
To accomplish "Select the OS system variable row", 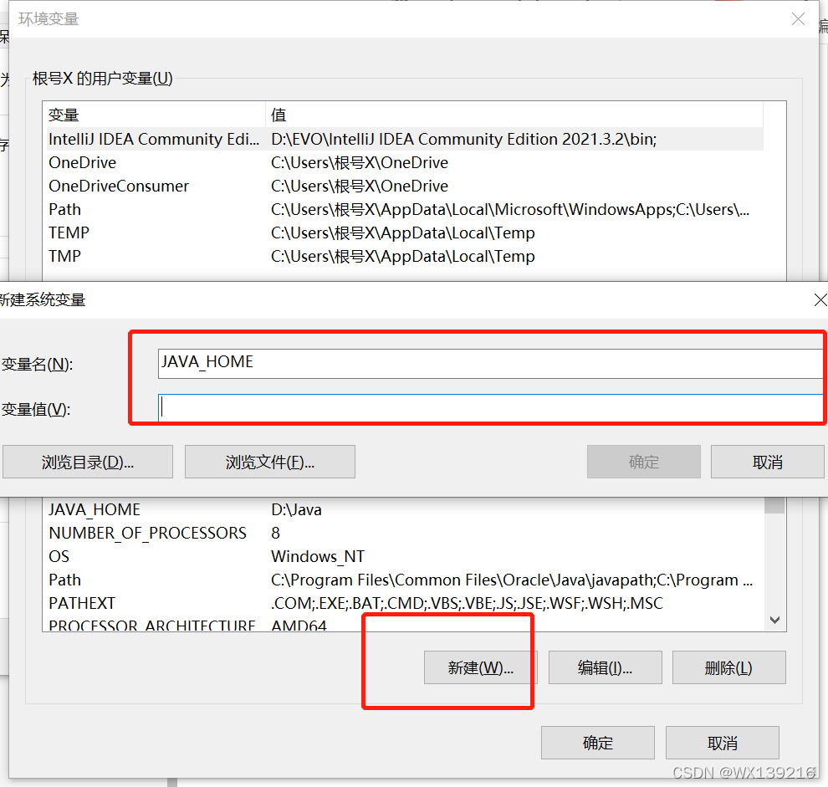I will click(x=405, y=556).
